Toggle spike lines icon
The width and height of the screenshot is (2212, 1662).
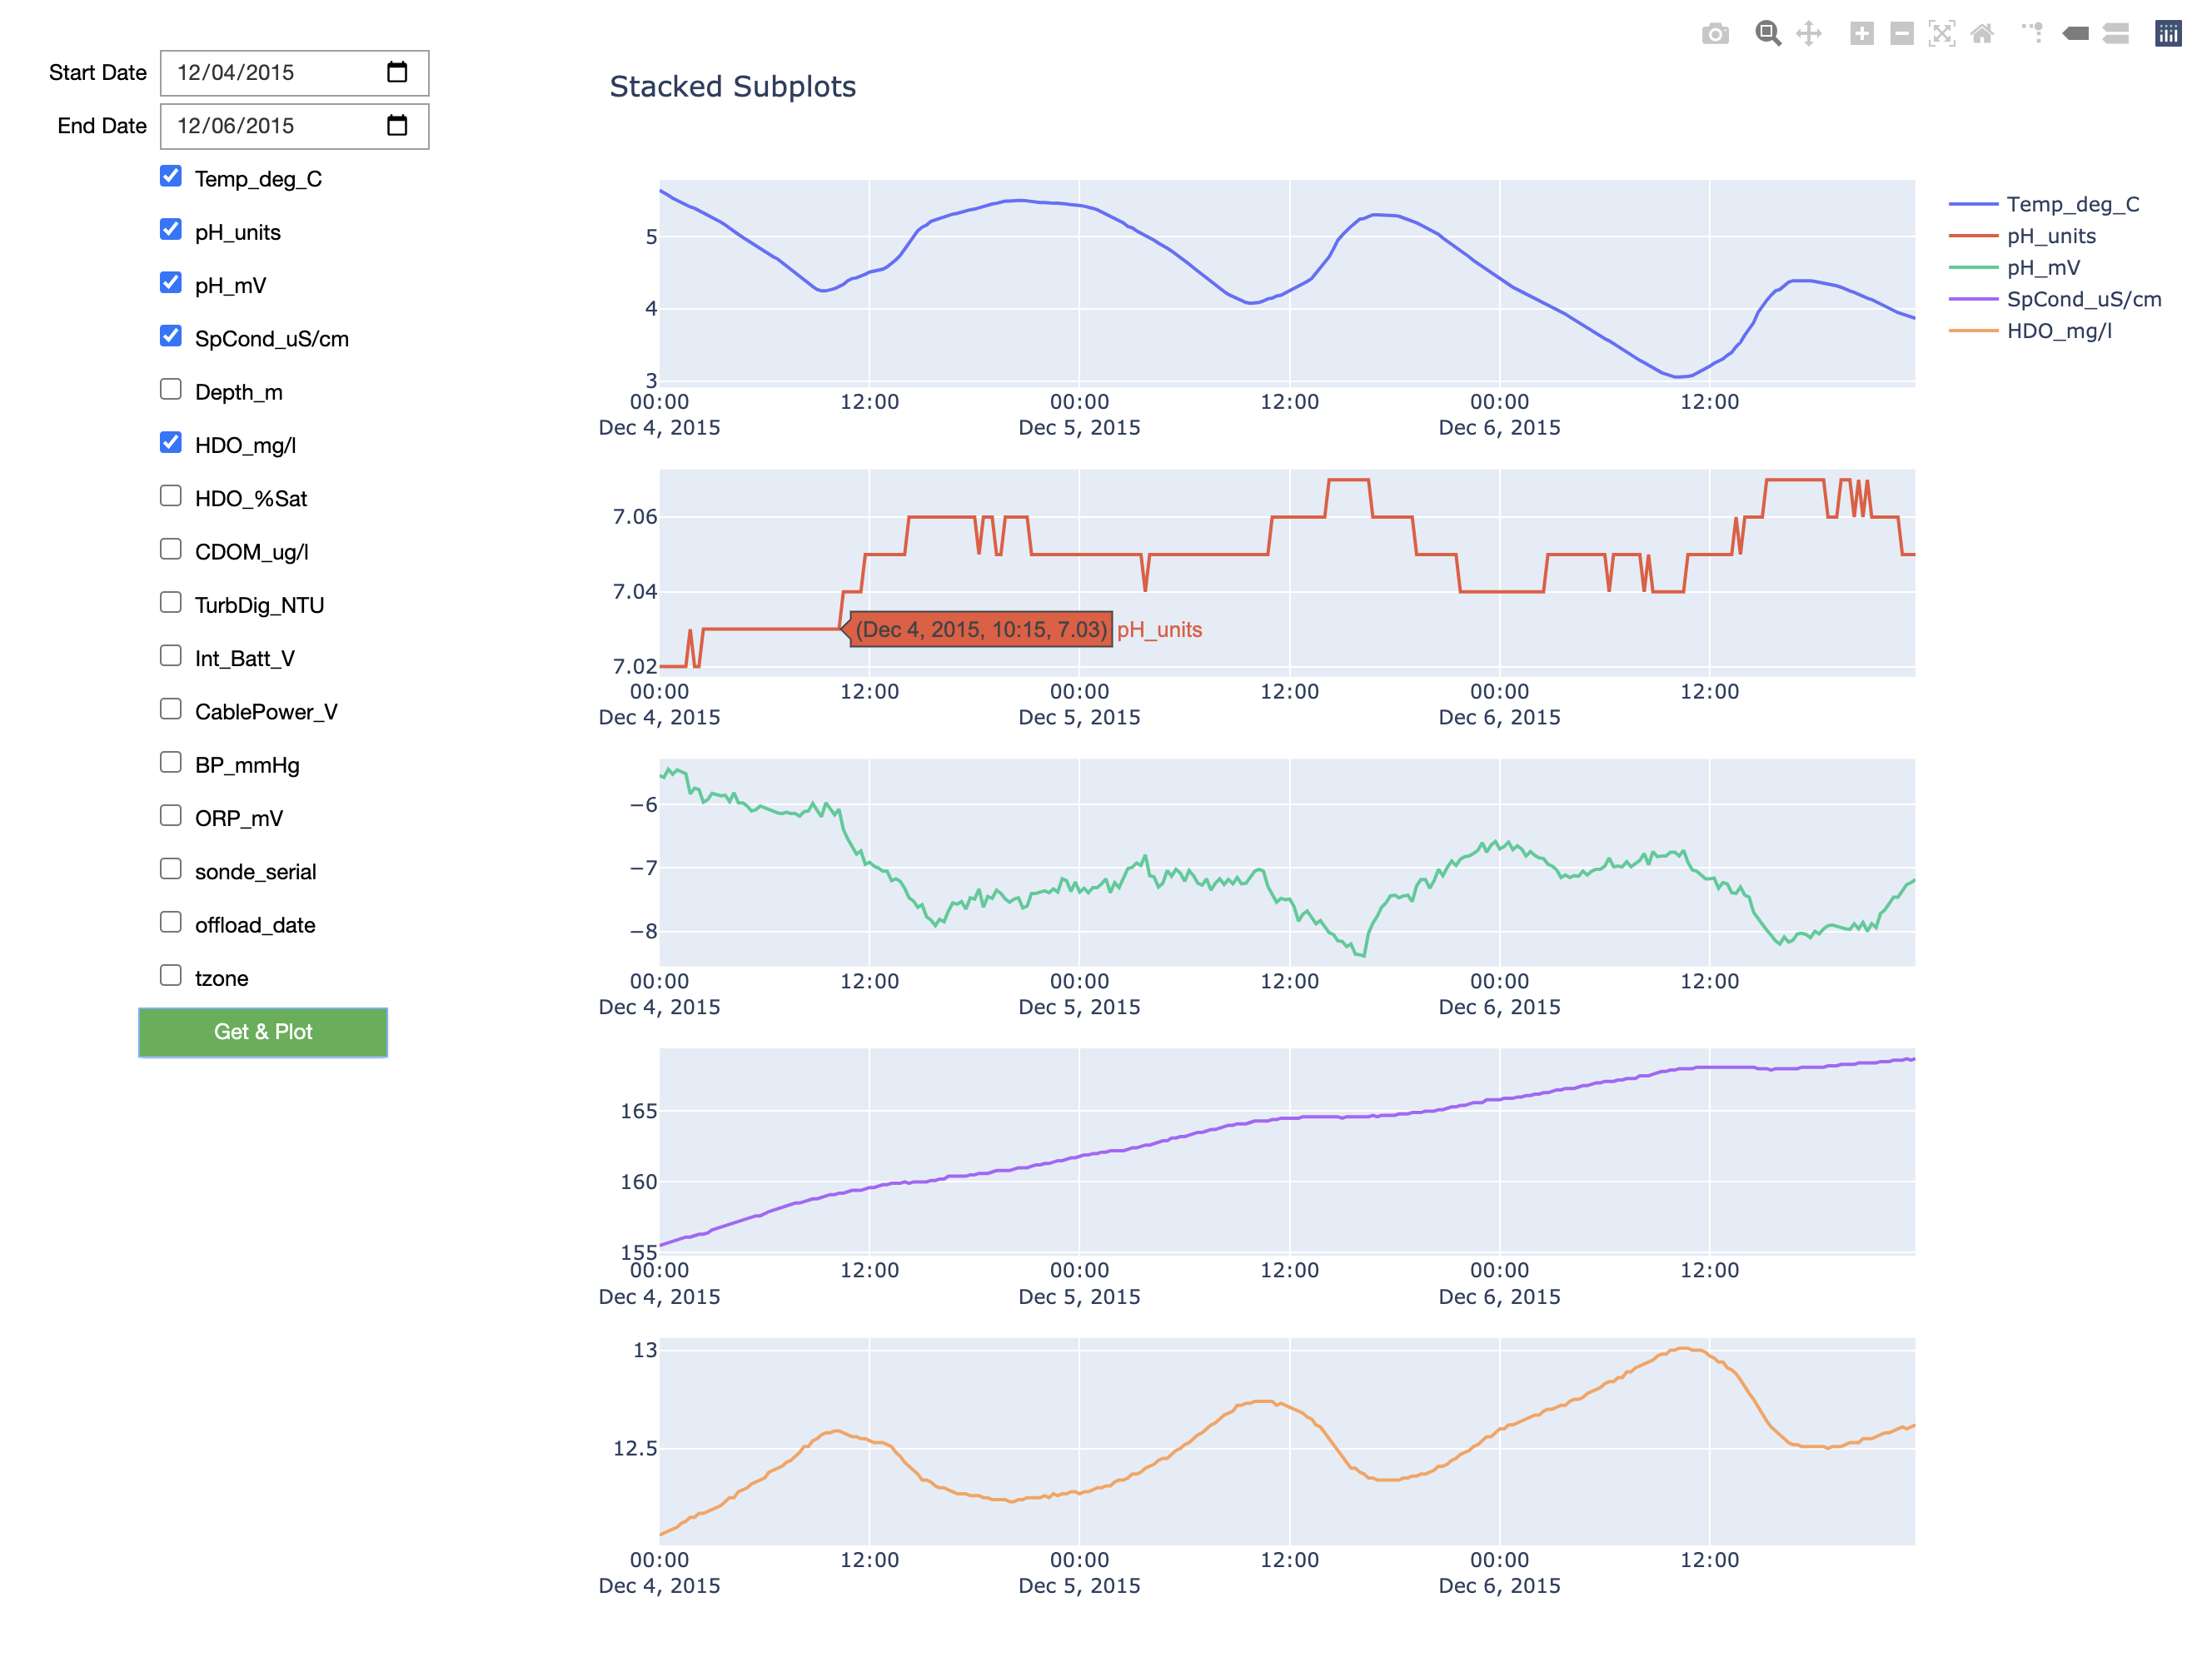2033,34
